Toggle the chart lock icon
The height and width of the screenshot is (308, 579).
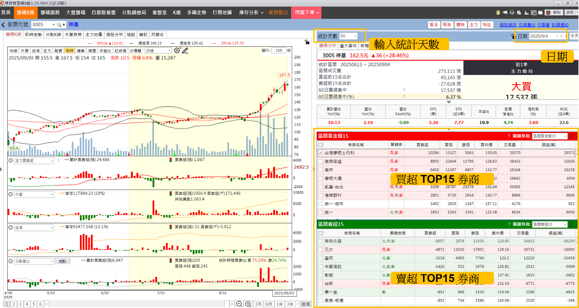click(x=307, y=42)
